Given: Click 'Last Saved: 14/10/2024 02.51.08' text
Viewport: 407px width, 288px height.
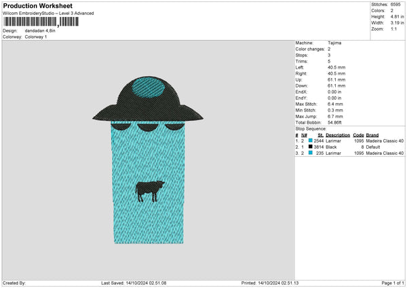Looking at the screenshot, I should [x=134, y=283].
